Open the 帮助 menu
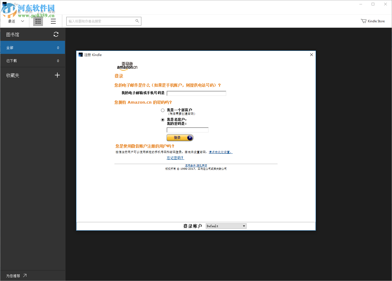This screenshot has width=392, height=281. click(52, 12)
